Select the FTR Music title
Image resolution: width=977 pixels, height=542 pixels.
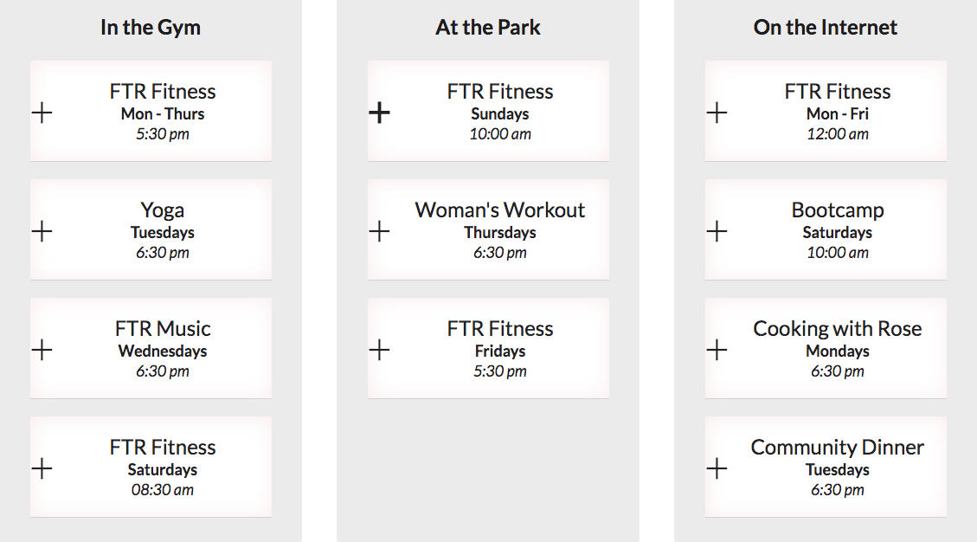(x=163, y=329)
